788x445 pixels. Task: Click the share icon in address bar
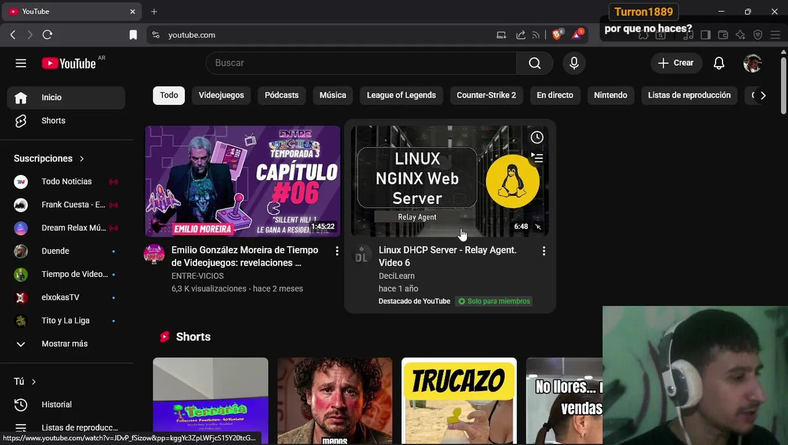520,35
